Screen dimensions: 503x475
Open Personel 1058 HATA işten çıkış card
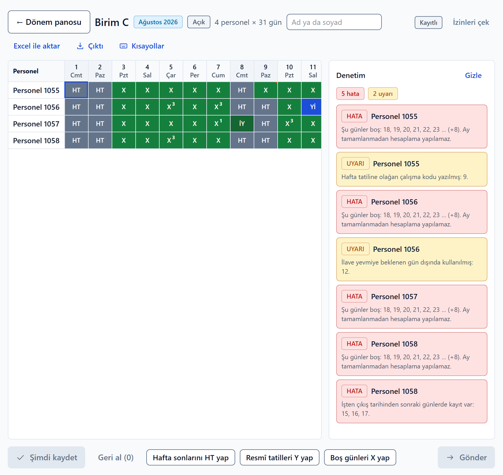click(x=412, y=401)
